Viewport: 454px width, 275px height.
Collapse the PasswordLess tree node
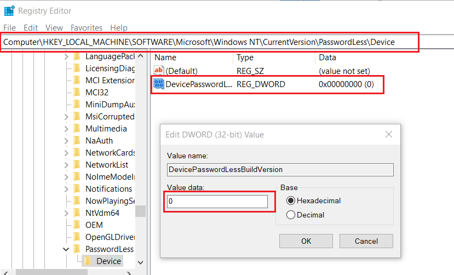[66, 249]
